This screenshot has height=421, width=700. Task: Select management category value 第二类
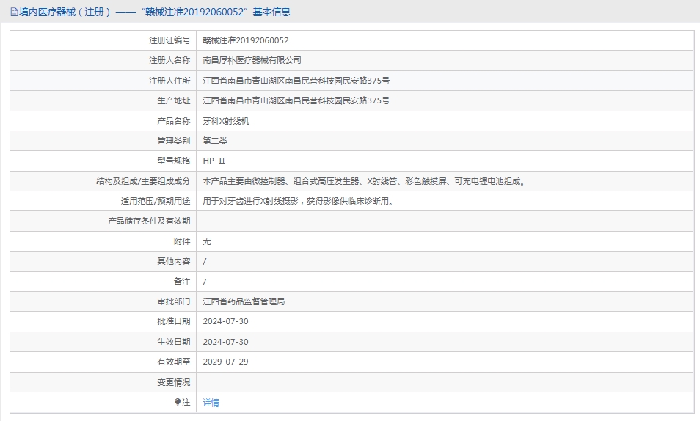point(215,141)
